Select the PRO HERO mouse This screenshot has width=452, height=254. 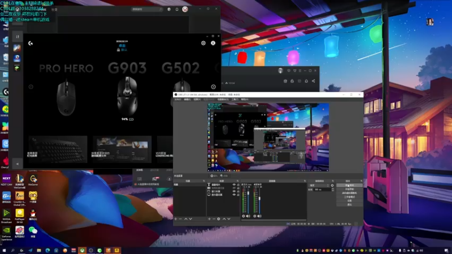tap(66, 98)
